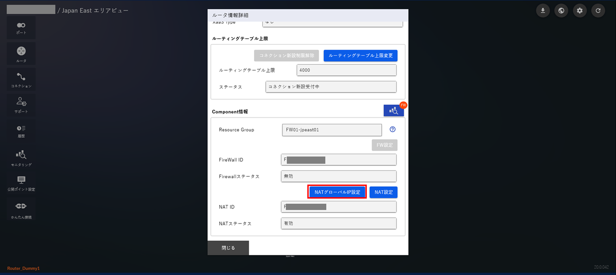The width and height of the screenshot is (616, 275).
Task: Click the Component情報 section heading
Action: tap(230, 112)
